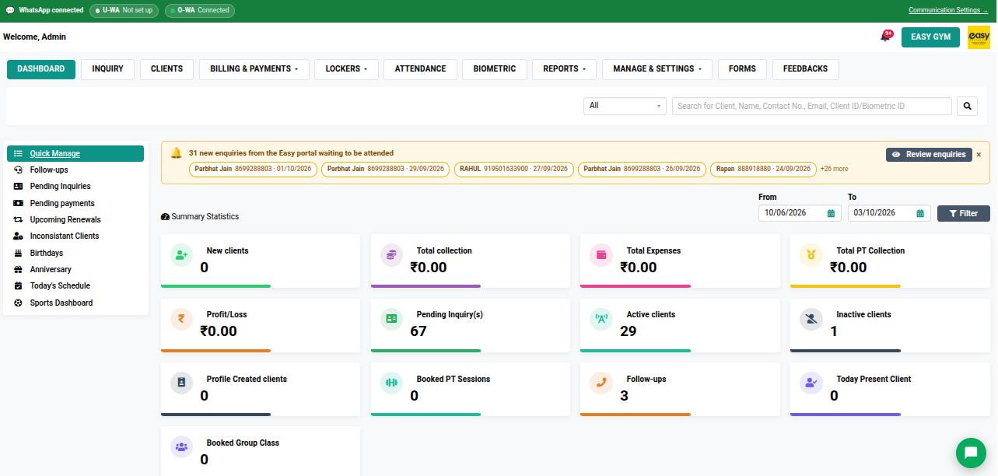Viewport: 998px width, 476px height.
Task: Open calendar icon in From date
Action: [831, 213]
